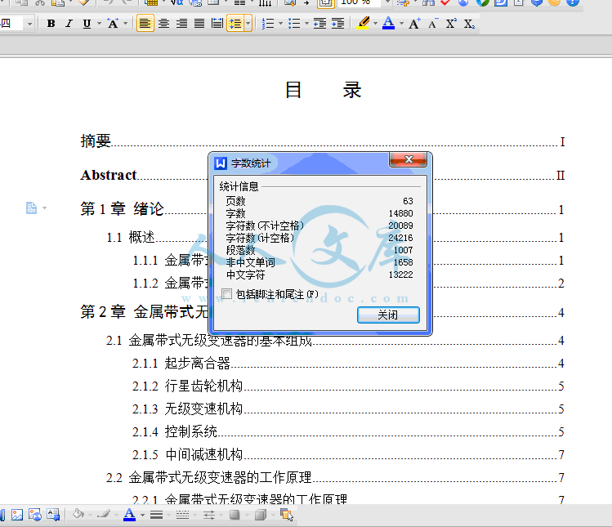Click the arrow style icon
The height and width of the screenshot is (527, 612).
point(209,516)
